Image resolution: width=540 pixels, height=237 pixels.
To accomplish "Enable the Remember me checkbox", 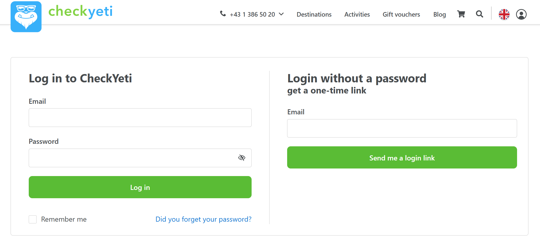I will pyautogui.click(x=33, y=219).
